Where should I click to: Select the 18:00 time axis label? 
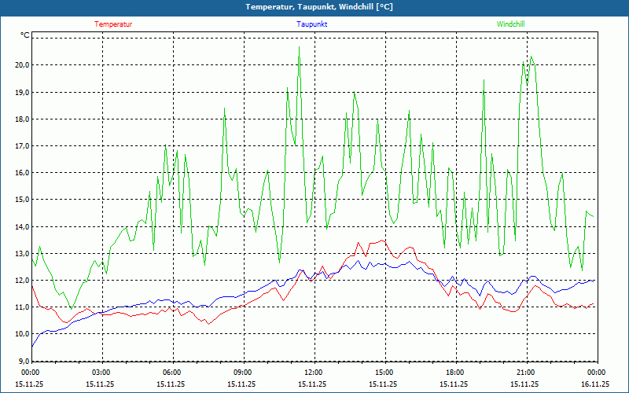[454, 373]
